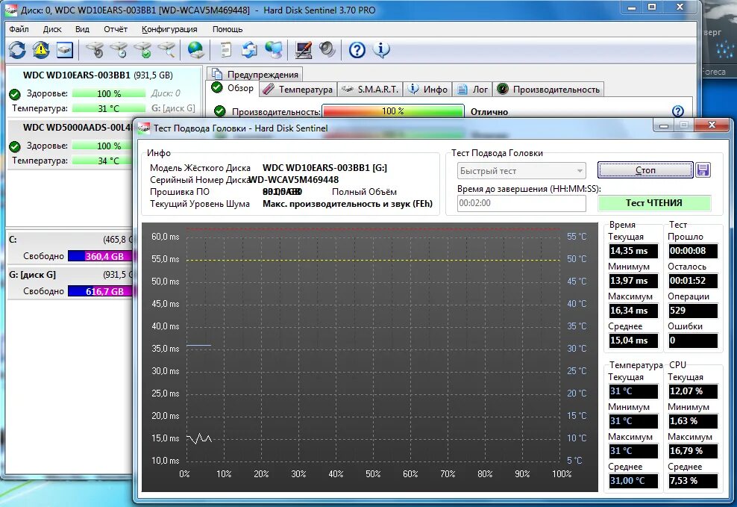Click green check icon beside Производительность label
This screenshot has width=737, height=507.
tap(219, 111)
